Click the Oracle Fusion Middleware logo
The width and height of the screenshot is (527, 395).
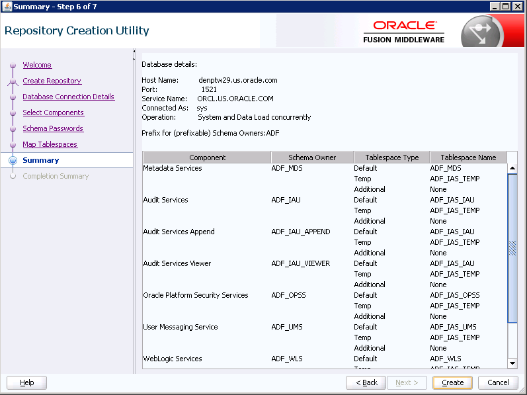(403, 32)
